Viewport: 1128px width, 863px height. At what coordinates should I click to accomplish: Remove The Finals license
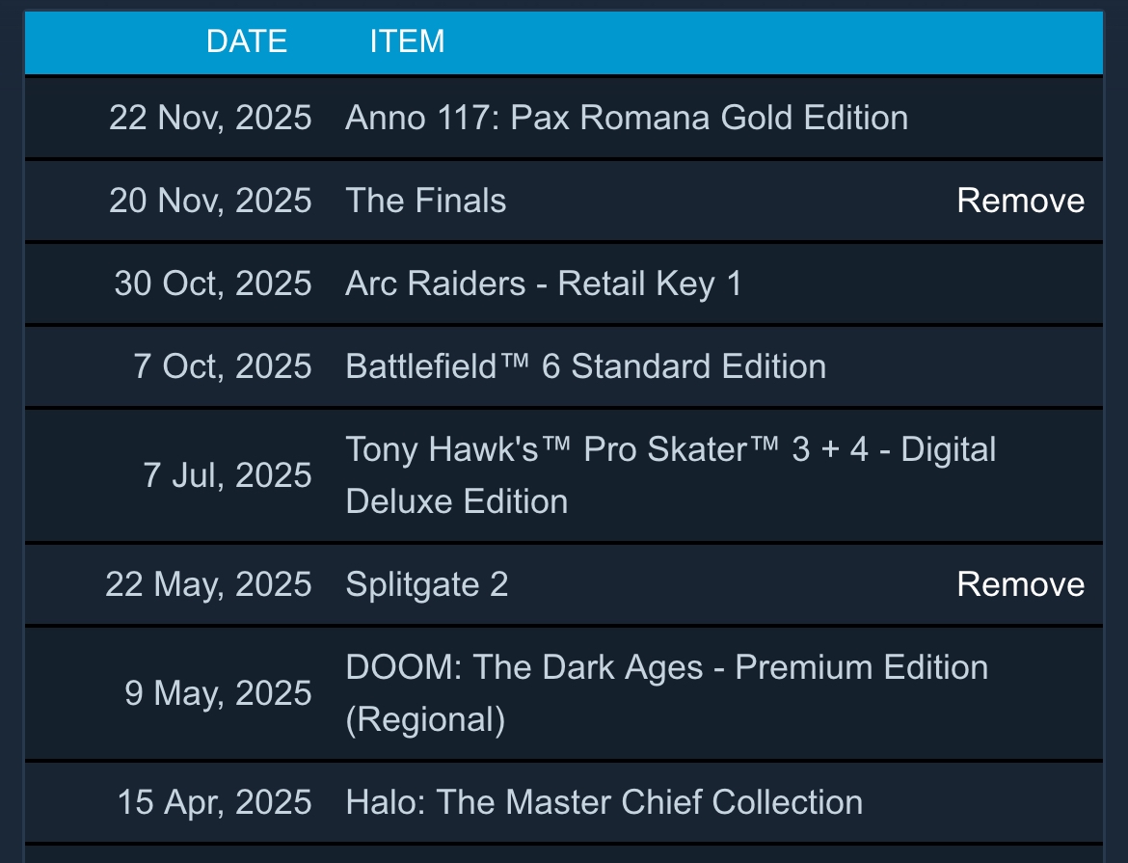(1020, 201)
